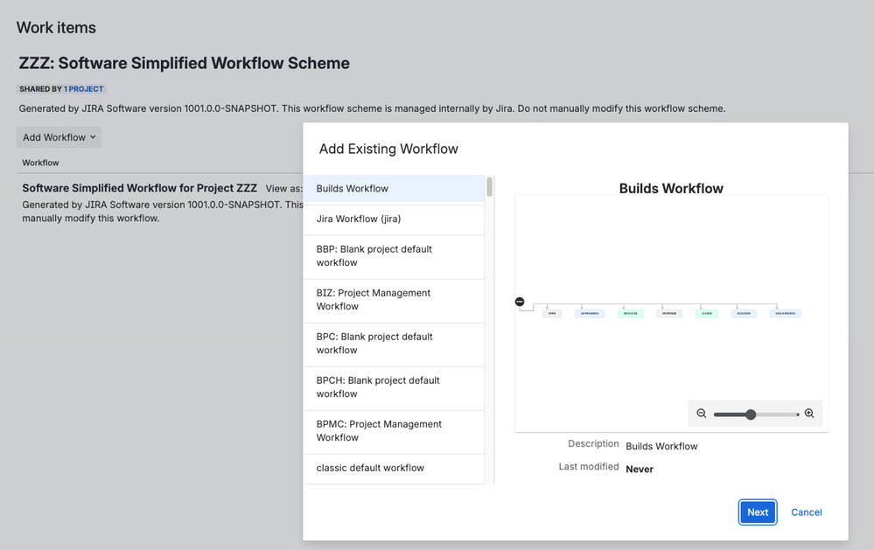Cancel the Add Existing Workflow dialog
Viewport: 874px width, 550px height.
tap(806, 512)
